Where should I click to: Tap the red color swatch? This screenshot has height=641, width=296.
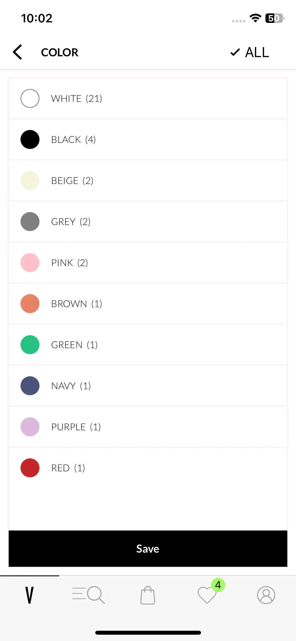(x=30, y=468)
